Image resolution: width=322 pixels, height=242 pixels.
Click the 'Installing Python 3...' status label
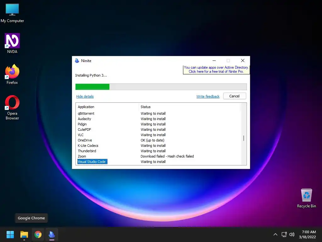pos(91,75)
